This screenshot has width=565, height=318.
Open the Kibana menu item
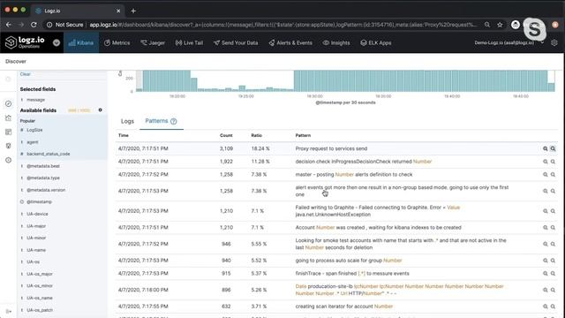coord(81,42)
